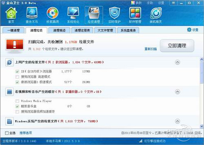Click the 看视频和听音乐产生的缓存 section title
204x145 pixels.
35,92
